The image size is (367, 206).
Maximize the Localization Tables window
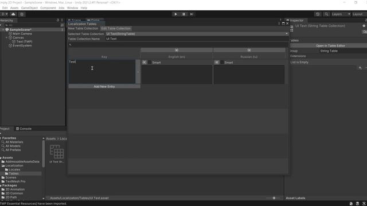point(283,23)
